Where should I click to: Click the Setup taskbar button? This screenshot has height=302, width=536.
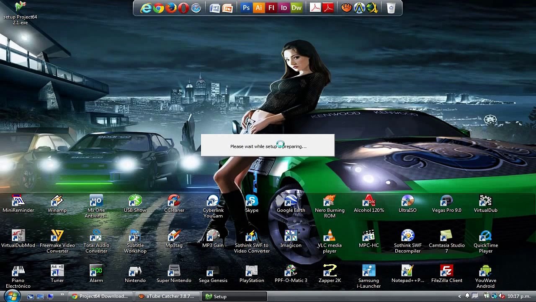click(x=234, y=296)
